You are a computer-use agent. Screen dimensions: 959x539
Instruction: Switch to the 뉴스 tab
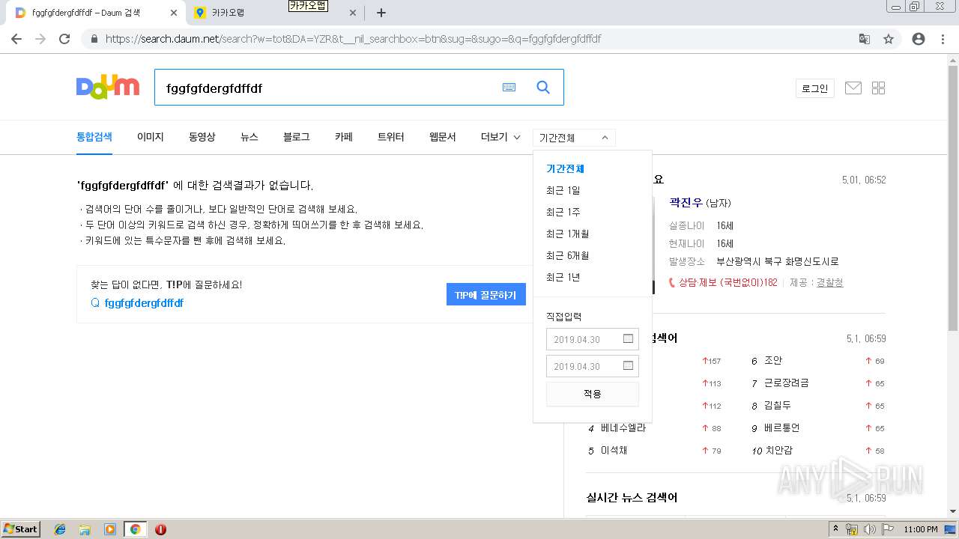click(249, 137)
